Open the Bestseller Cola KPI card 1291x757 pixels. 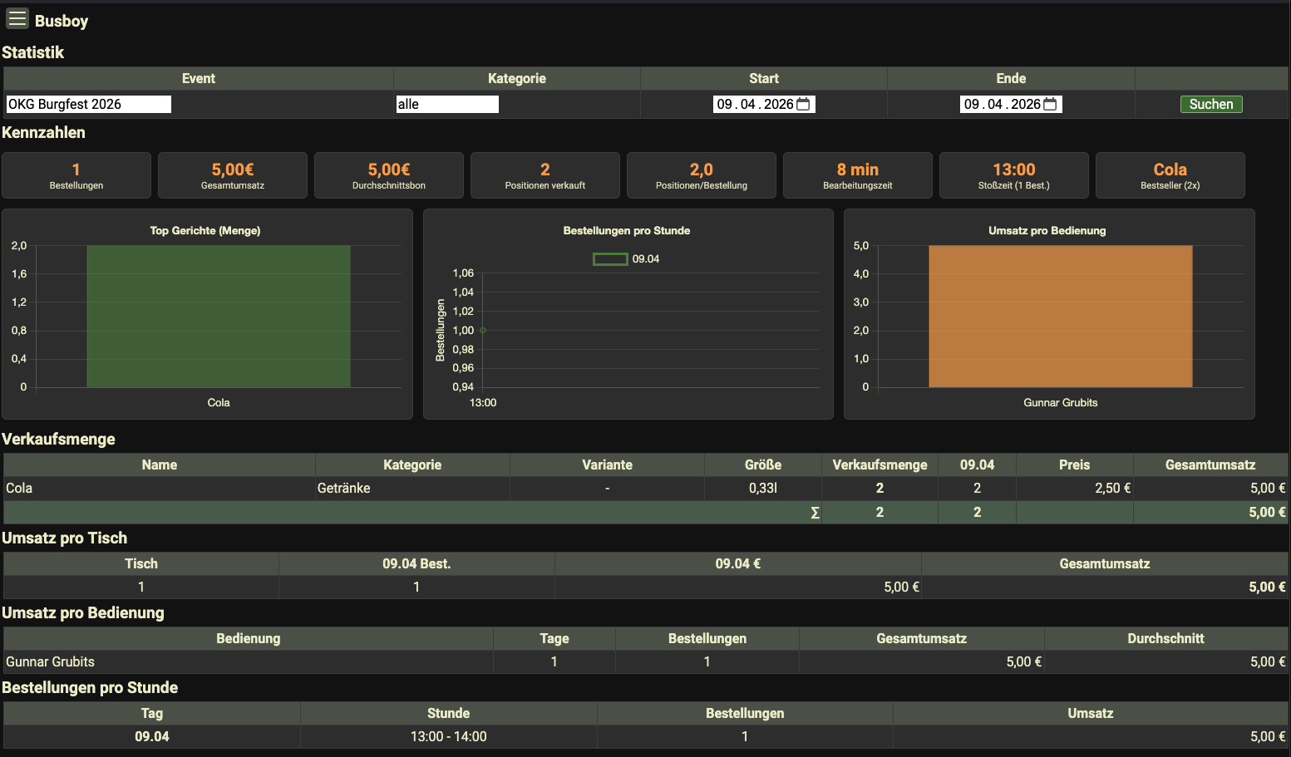pos(1170,175)
